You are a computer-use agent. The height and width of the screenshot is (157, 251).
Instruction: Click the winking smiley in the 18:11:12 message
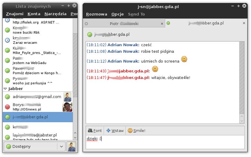pos(184,59)
